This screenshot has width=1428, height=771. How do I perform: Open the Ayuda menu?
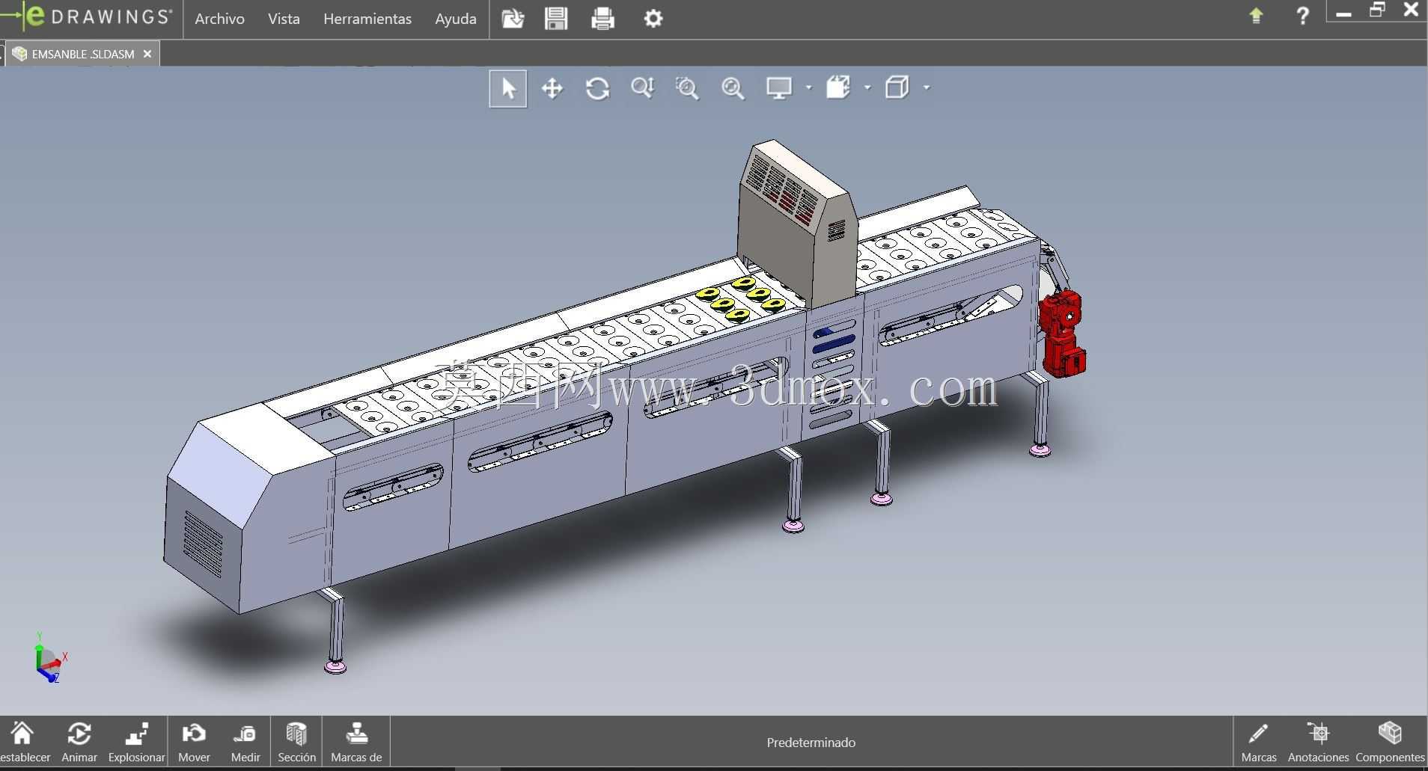[456, 19]
